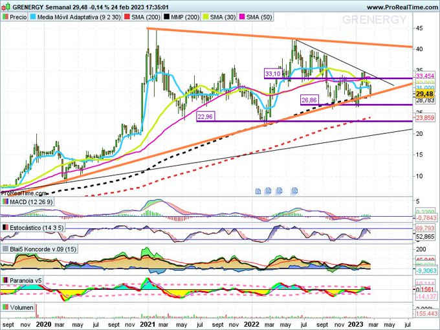The image size is (440, 330).
Task: Open the leftmost single-page news icon on chart
Action: (258, 192)
